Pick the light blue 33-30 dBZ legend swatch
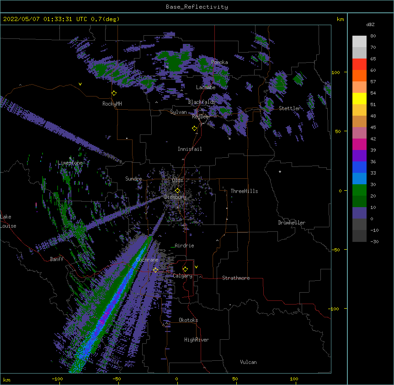The width and height of the screenshot is (394, 385). click(x=359, y=179)
